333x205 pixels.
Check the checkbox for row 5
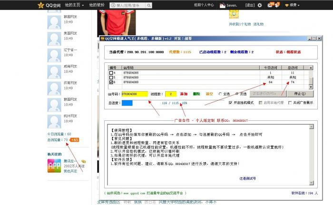pyautogui.click(x=111, y=78)
